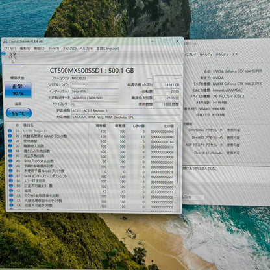The height and width of the screenshot is (270, 270).
Task: Click ヘルプ(H) button in DirectX tool window
Action: click(x=193, y=197)
